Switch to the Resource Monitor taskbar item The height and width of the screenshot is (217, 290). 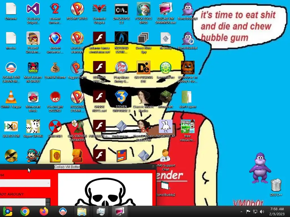tap(101, 211)
